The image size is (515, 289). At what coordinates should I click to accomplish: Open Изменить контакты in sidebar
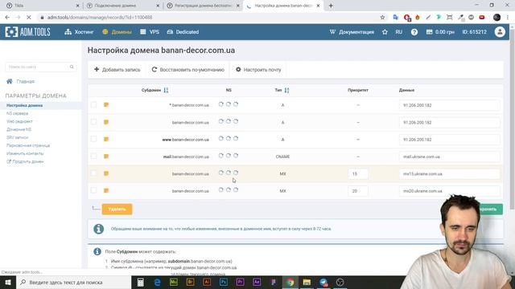coord(25,153)
